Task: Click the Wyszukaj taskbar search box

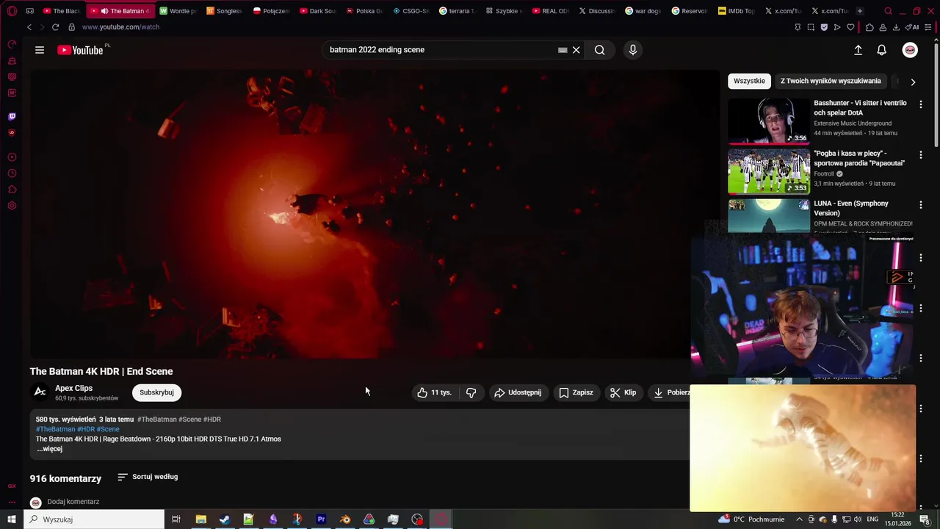Action: tap(94, 519)
